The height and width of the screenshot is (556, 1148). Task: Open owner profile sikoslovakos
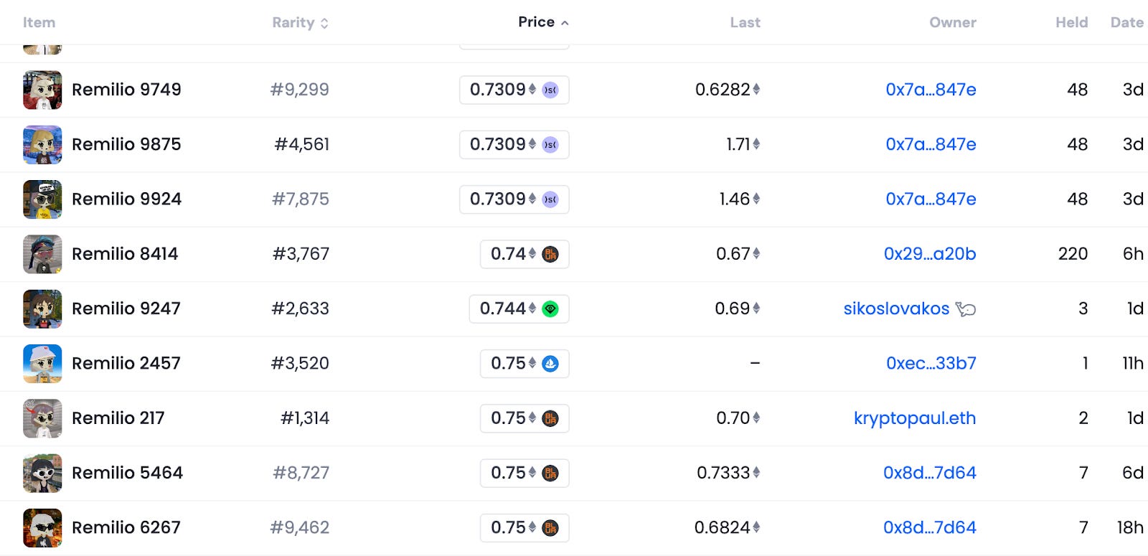click(896, 308)
